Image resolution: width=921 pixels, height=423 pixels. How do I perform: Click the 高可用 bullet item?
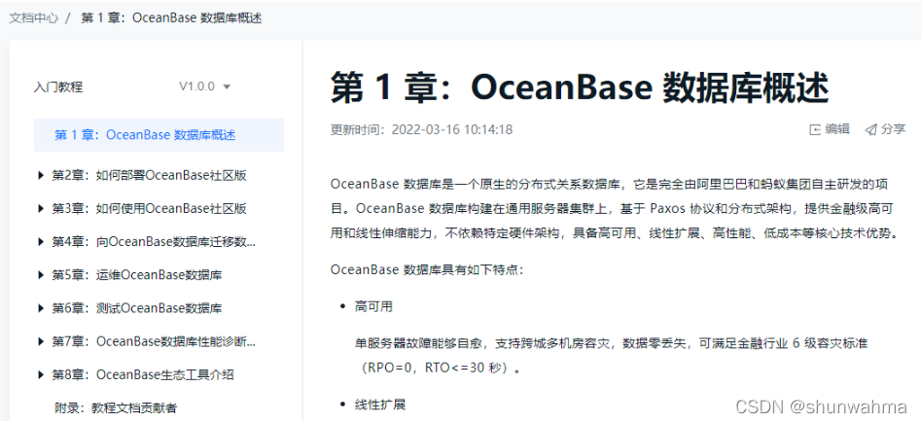(x=373, y=307)
